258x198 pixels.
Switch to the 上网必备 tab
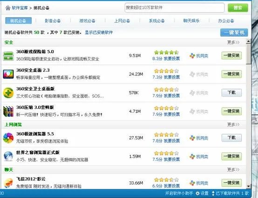(122, 21)
